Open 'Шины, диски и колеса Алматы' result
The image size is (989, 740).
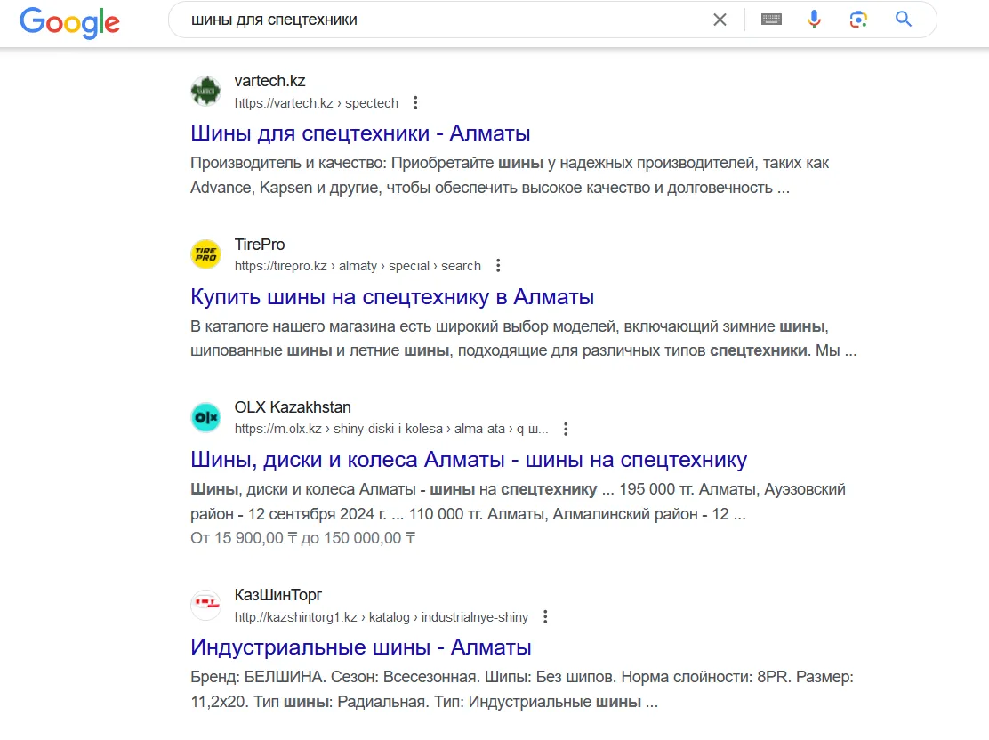tap(469, 459)
